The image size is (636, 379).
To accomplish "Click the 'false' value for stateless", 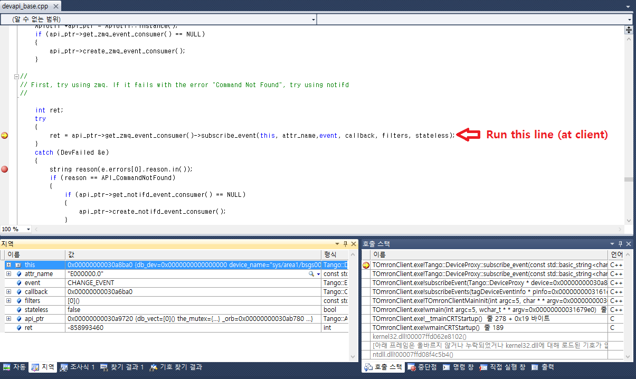I will coord(74,310).
